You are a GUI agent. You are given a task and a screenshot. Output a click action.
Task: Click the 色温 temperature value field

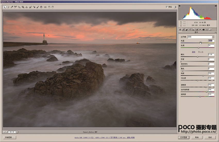211,41
